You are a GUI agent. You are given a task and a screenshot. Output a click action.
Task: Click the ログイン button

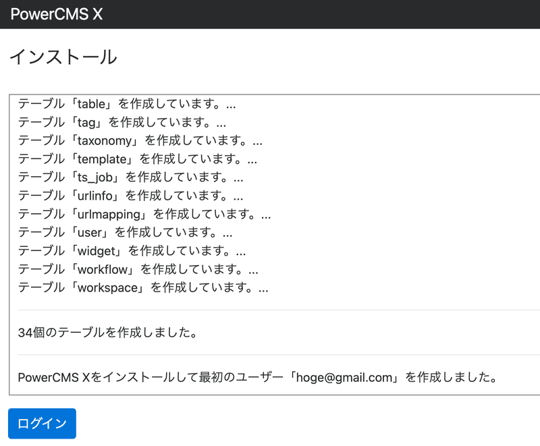(41, 423)
